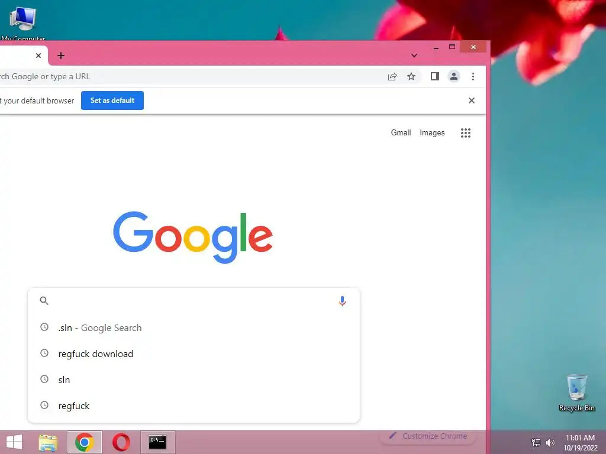Open Command Prompt from taskbar
The height and width of the screenshot is (454, 606).
click(157, 442)
